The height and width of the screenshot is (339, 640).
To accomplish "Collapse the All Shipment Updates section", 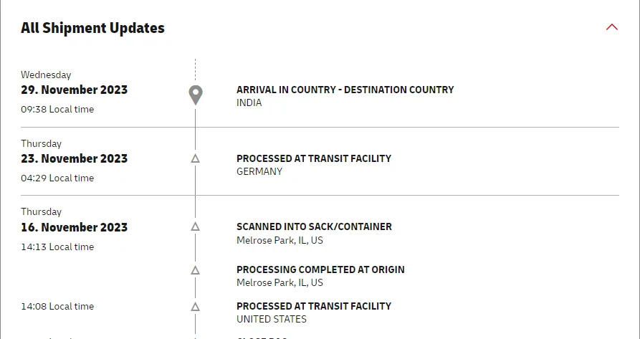I will (611, 28).
